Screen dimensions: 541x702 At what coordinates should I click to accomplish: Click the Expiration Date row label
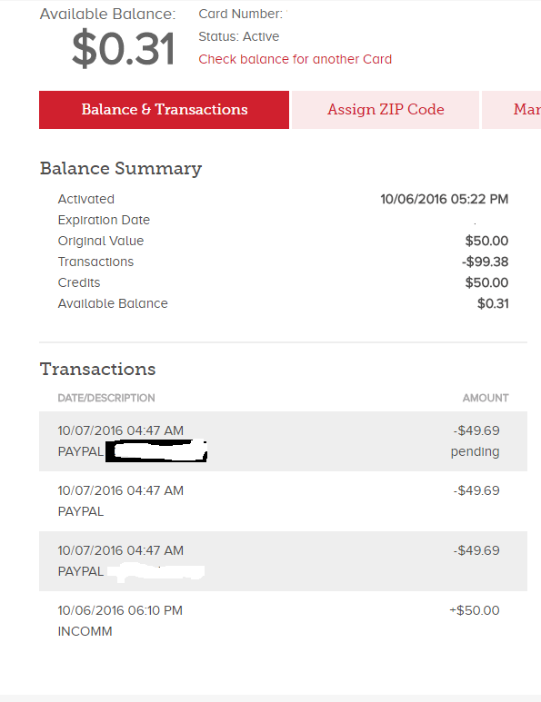[x=104, y=220]
